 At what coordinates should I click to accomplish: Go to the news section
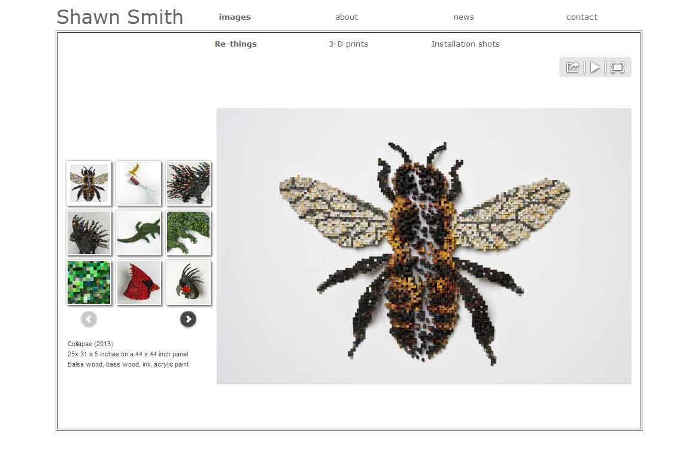[x=464, y=17]
